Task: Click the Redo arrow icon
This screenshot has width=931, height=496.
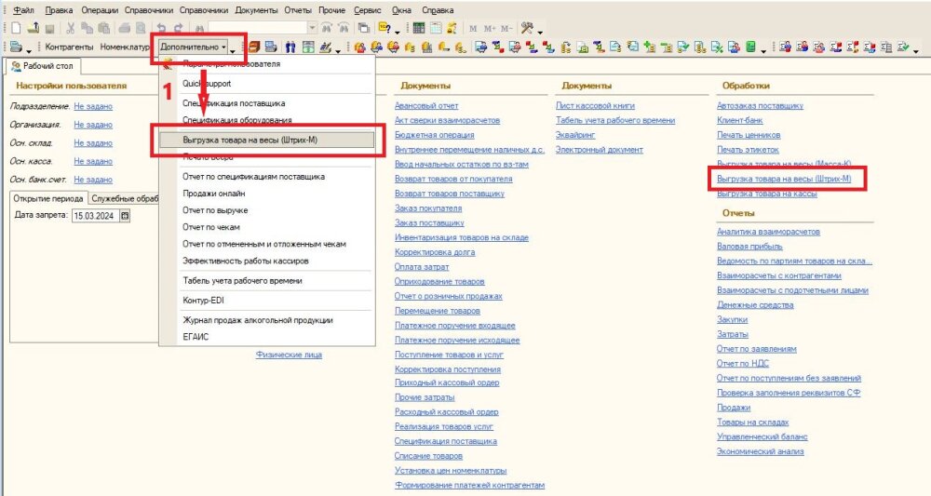Action: pos(178,28)
